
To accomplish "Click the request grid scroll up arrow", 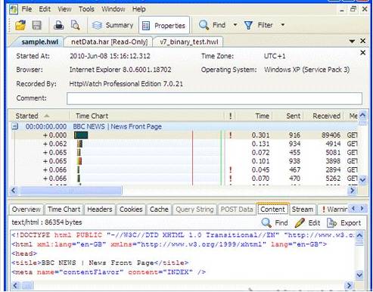I will click(362, 115).
